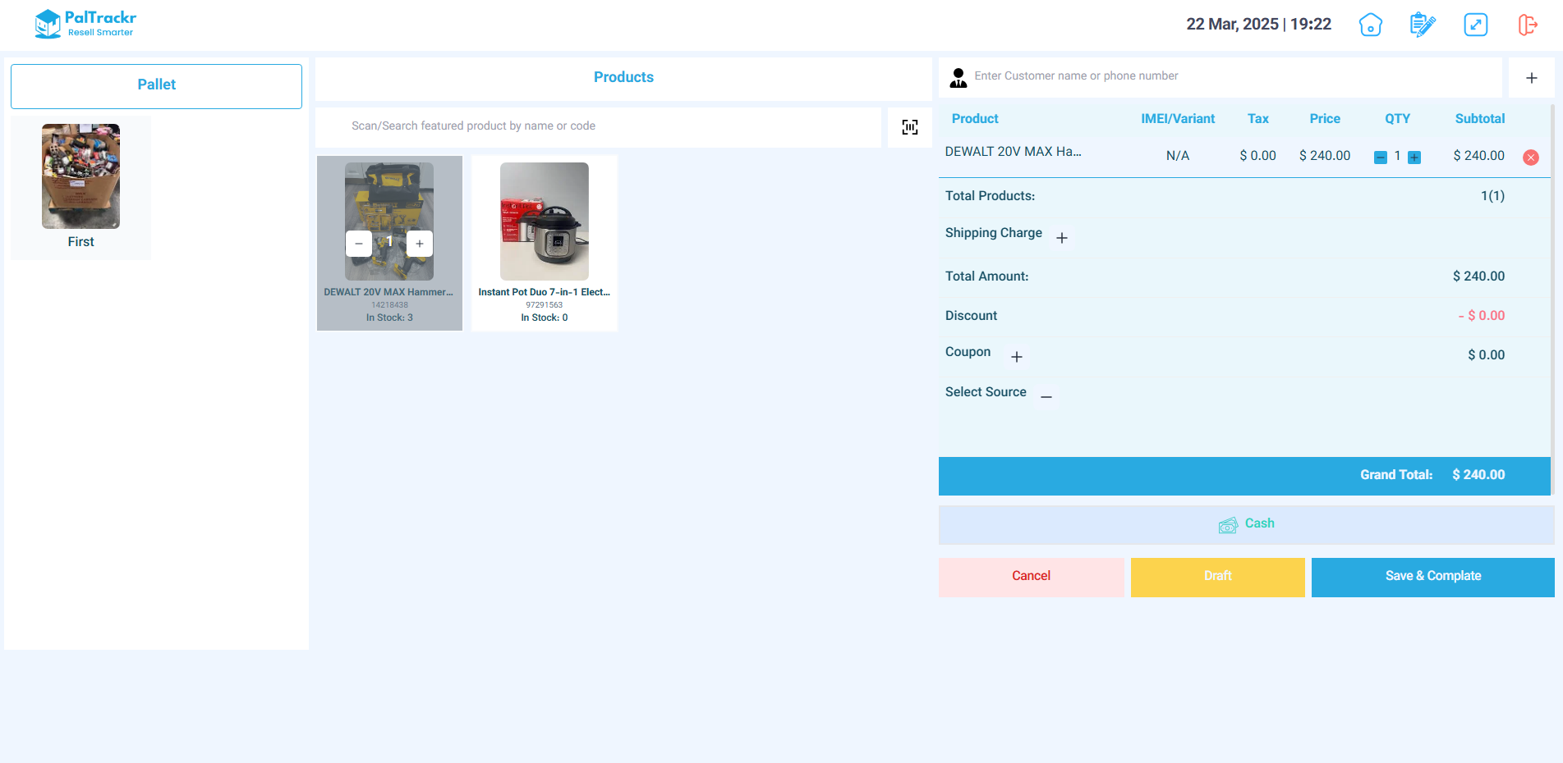Image resolution: width=1563 pixels, height=763 pixels.
Task: Choose the Cash payment method
Action: [x=1247, y=524]
